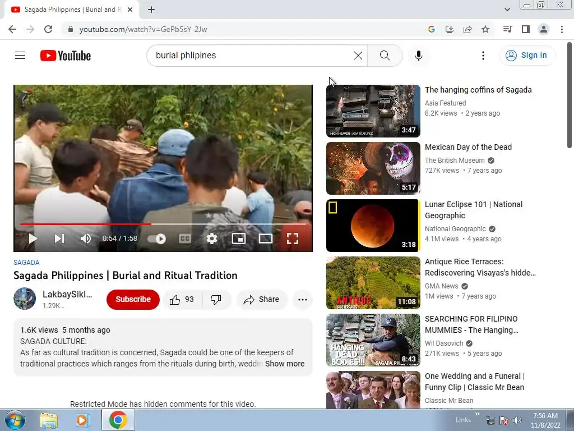574x431 pixels.
Task: Dislike the video with thumbs down
Action: click(216, 300)
